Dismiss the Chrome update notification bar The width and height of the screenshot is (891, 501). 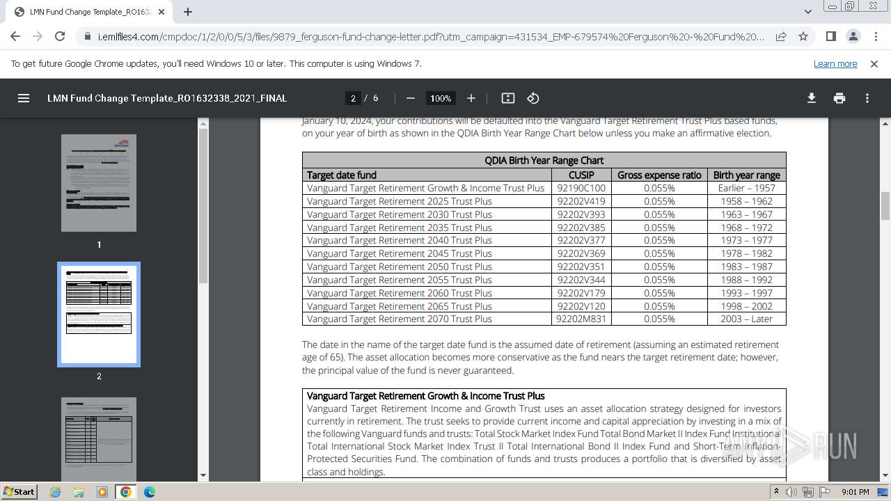pyautogui.click(x=874, y=63)
